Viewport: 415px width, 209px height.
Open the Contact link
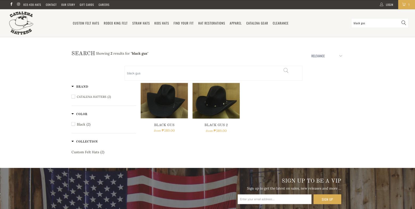(51, 5)
